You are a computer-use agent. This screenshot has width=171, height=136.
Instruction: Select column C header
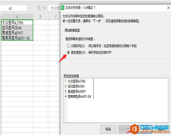pos(54,17)
